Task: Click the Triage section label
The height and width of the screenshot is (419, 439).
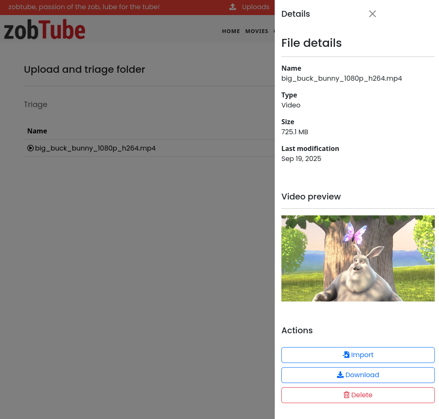Action: point(36,105)
